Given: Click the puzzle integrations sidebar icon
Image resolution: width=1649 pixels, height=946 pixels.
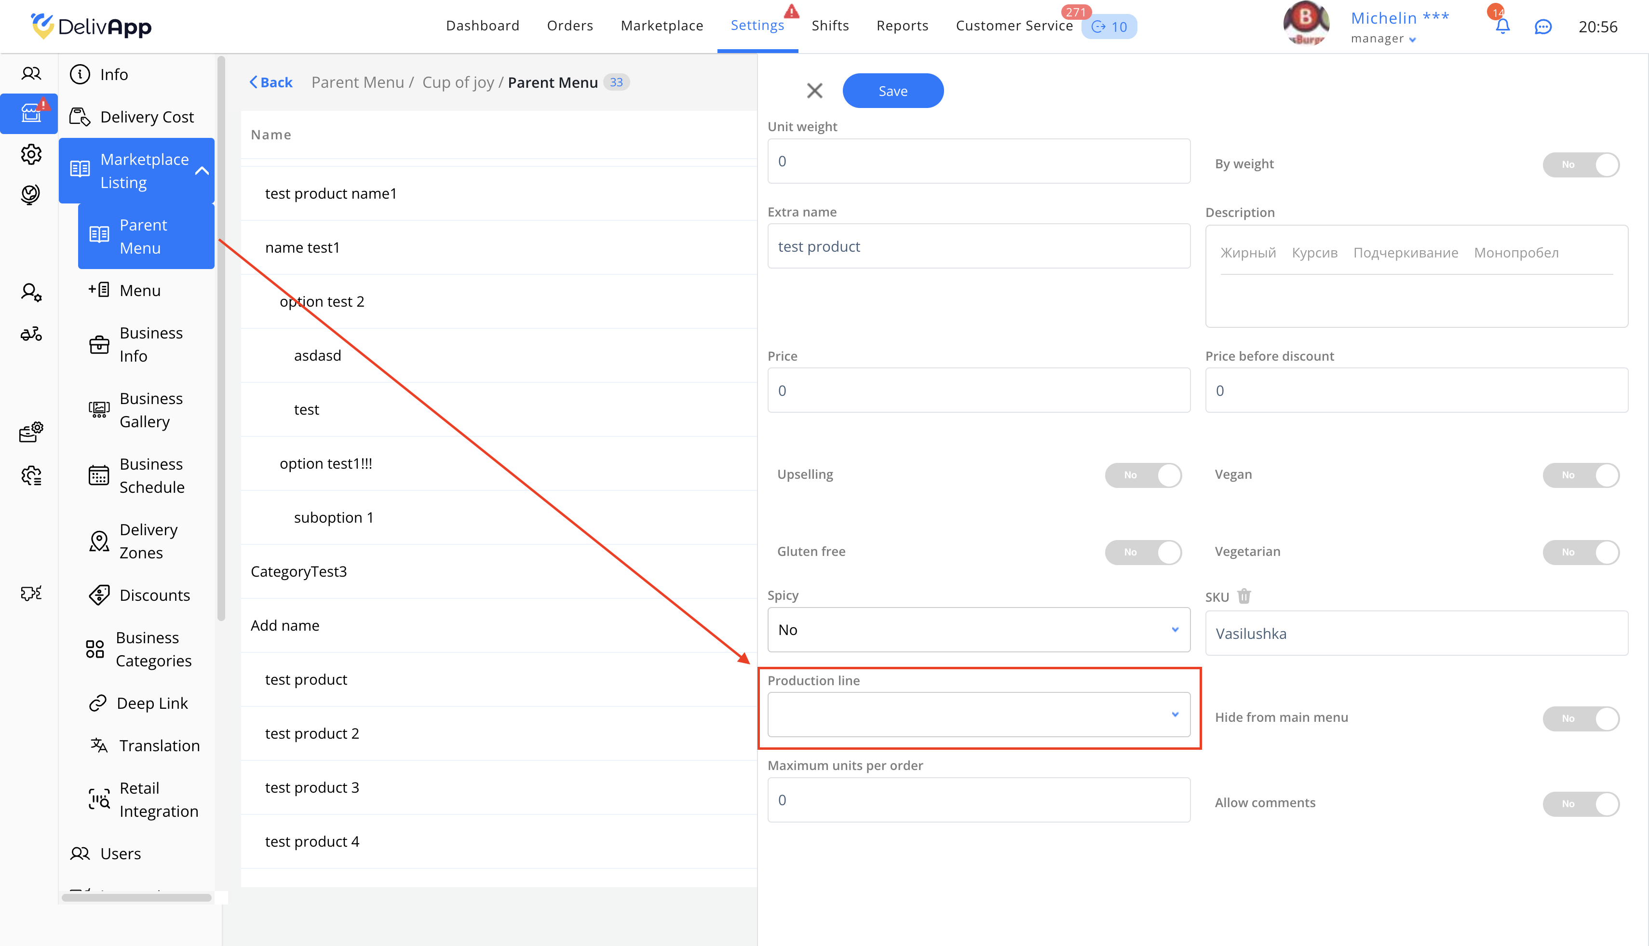Looking at the screenshot, I should [30, 593].
